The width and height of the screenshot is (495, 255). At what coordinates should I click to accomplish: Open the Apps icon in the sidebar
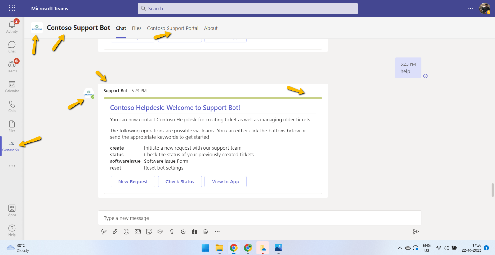(12, 210)
